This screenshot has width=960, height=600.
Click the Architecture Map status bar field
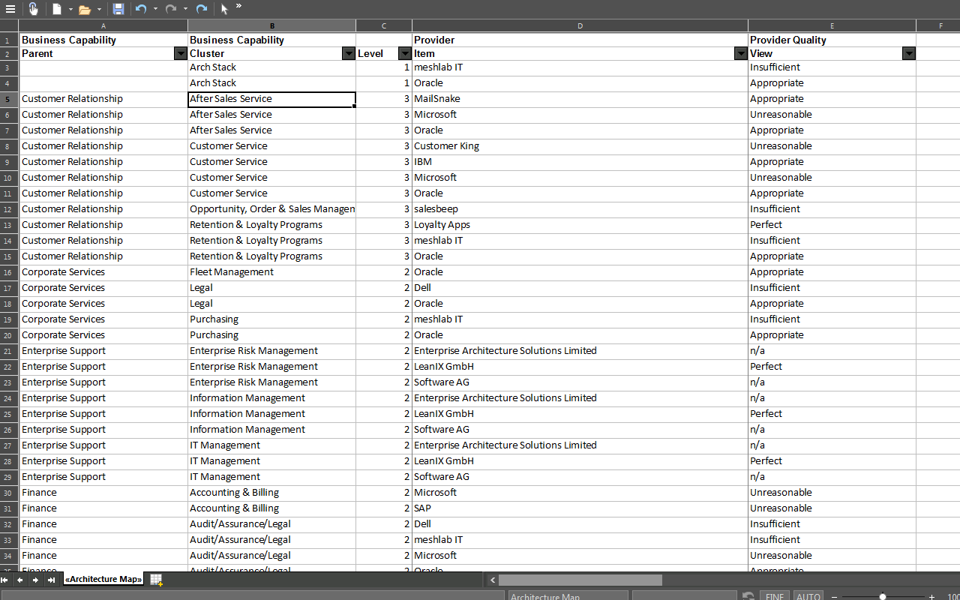(x=568, y=596)
